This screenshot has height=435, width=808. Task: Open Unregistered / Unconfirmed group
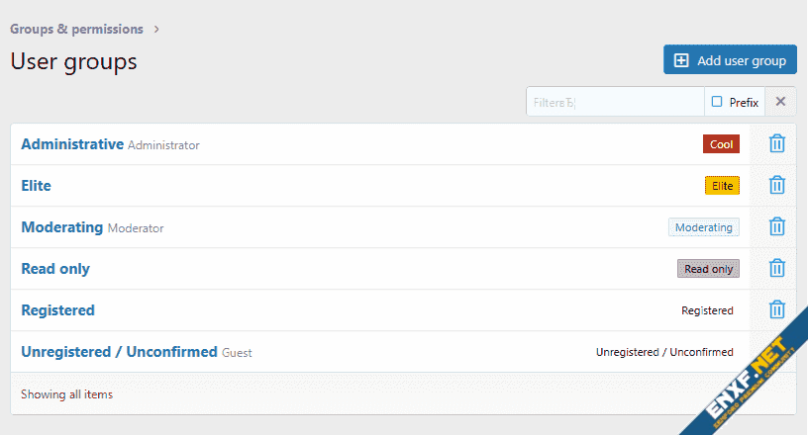coord(119,352)
